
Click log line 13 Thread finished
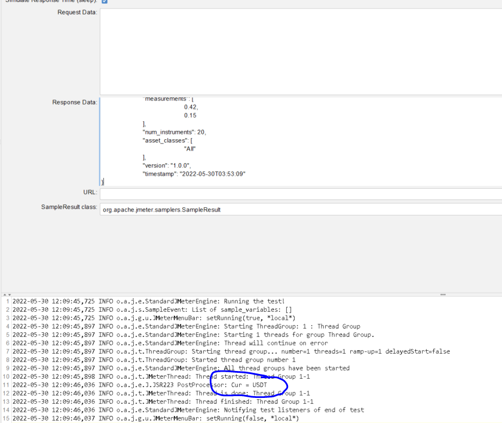[x=163, y=401]
